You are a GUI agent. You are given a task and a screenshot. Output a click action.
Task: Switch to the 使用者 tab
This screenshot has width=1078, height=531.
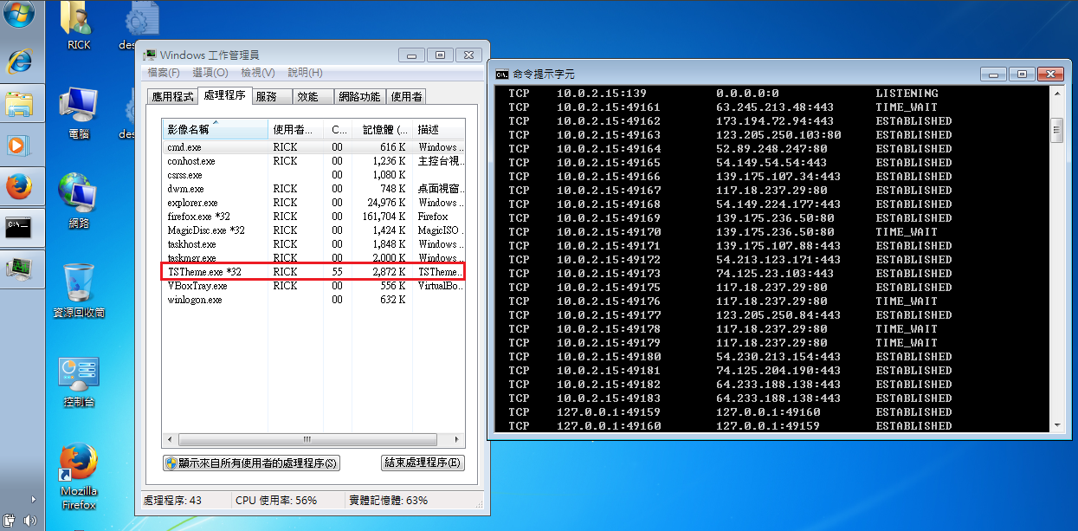click(406, 97)
